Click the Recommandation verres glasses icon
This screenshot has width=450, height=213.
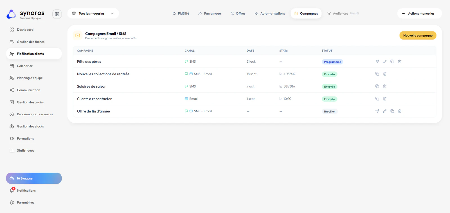(x=12, y=114)
